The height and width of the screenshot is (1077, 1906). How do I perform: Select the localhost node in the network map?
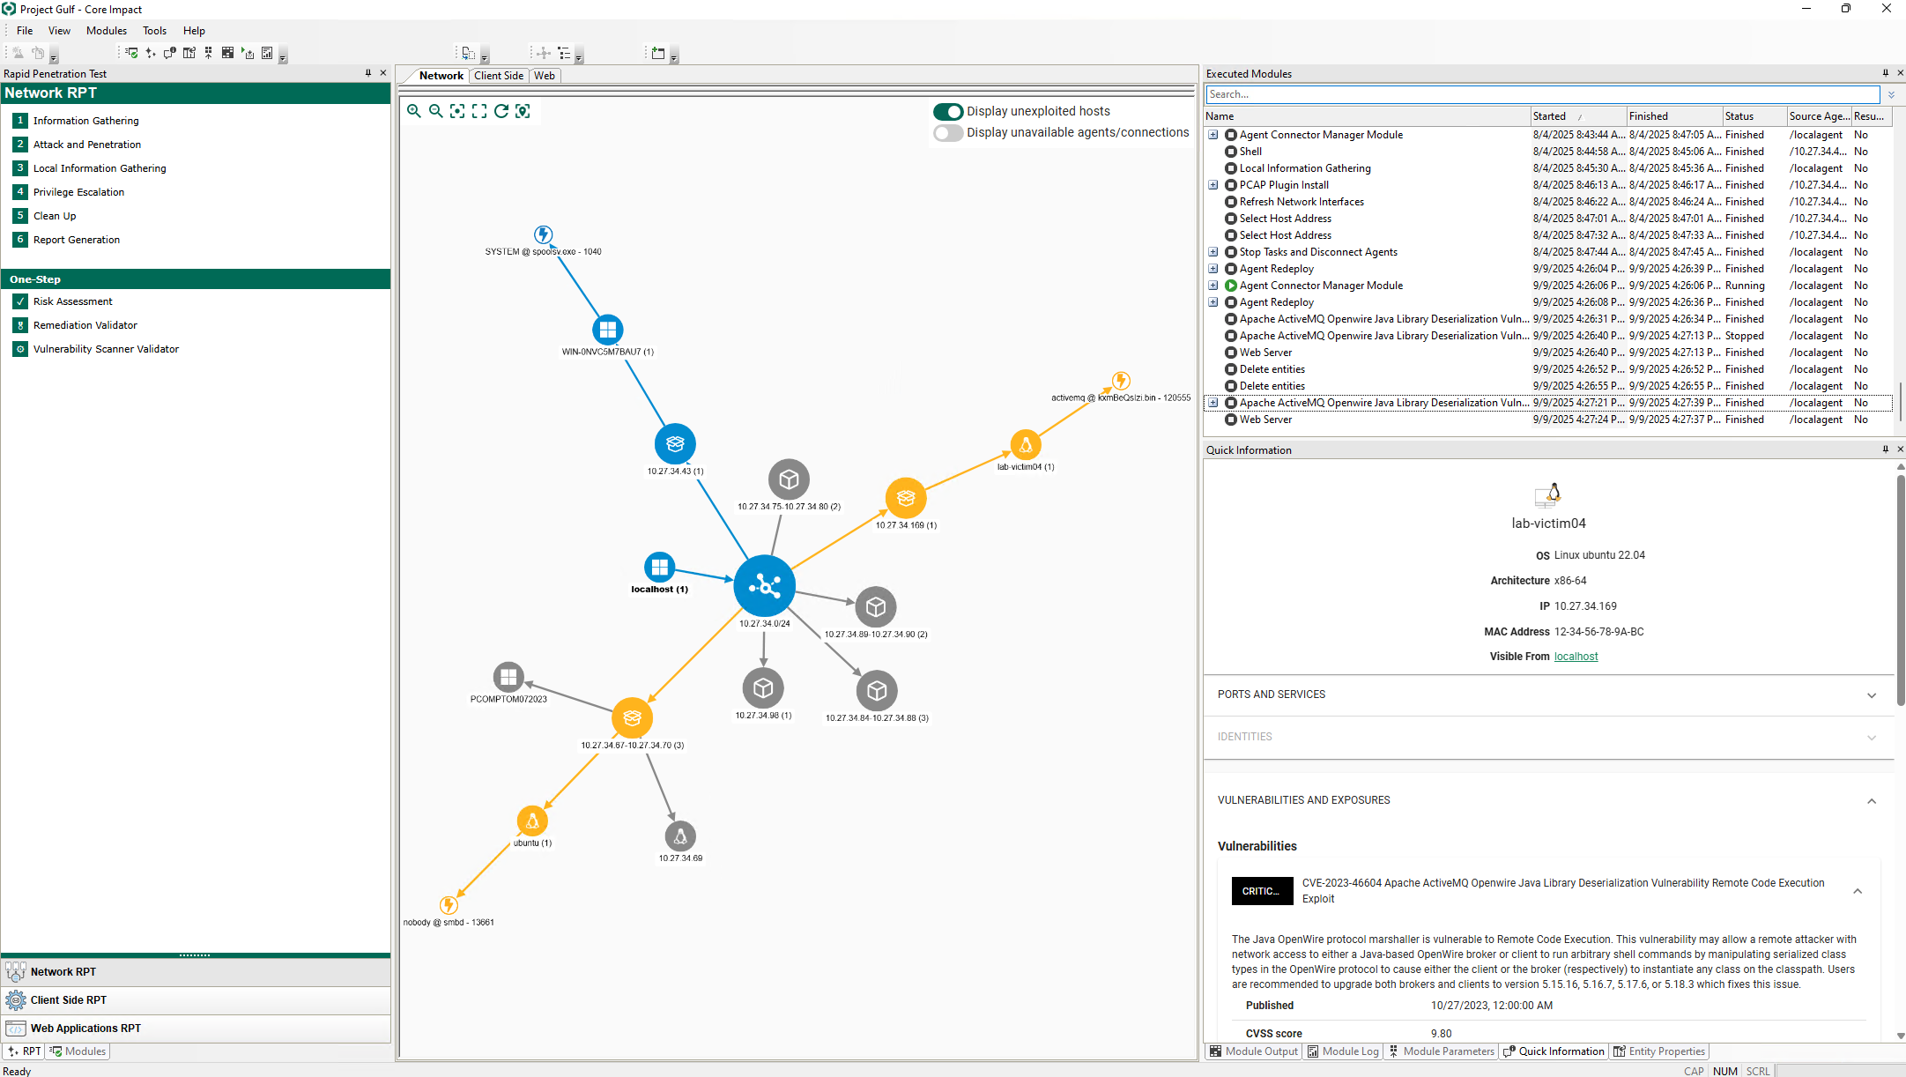[x=660, y=568]
